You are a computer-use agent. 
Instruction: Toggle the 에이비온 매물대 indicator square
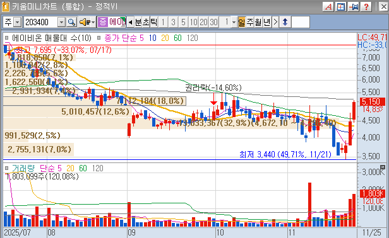(7, 38)
